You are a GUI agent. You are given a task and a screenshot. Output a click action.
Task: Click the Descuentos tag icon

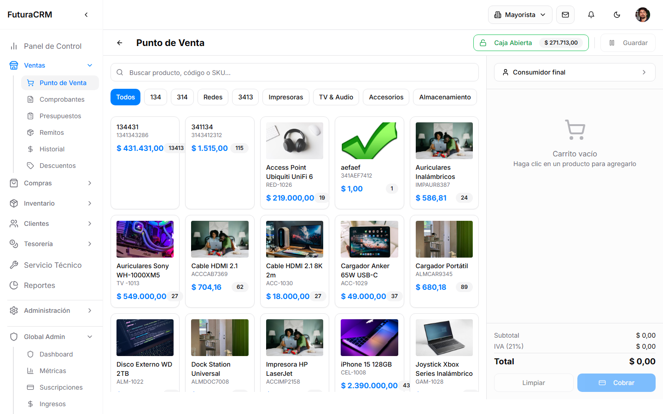(30, 166)
